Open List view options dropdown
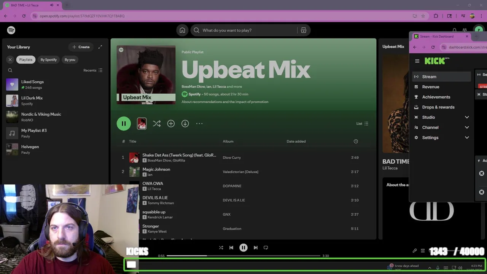Image resolution: width=487 pixels, height=274 pixels. point(362,123)
